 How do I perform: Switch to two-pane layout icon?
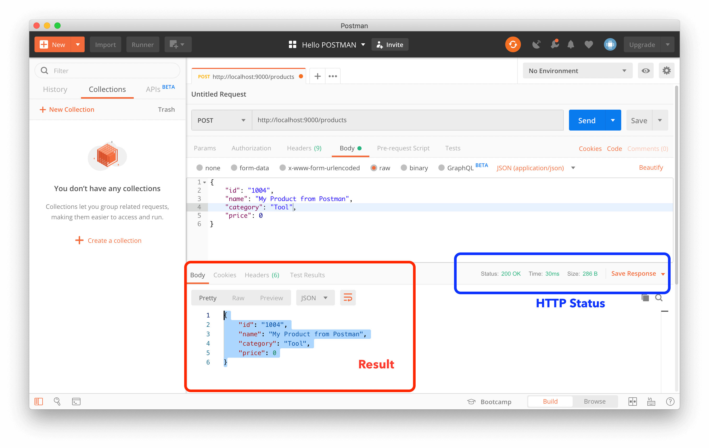632,401
